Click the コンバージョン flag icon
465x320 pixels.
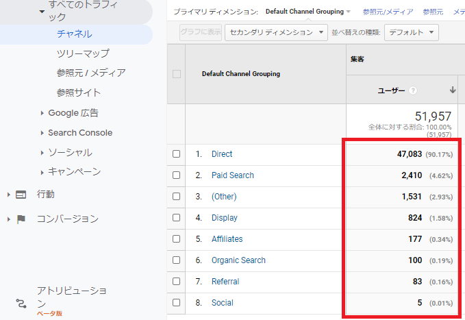click(21, 219)
